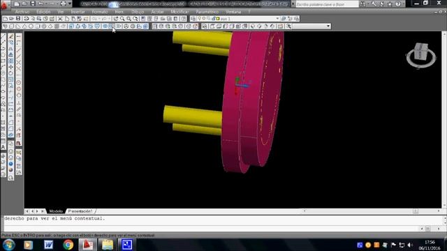Open the Paramétrico menu

(x=207, y=12)
